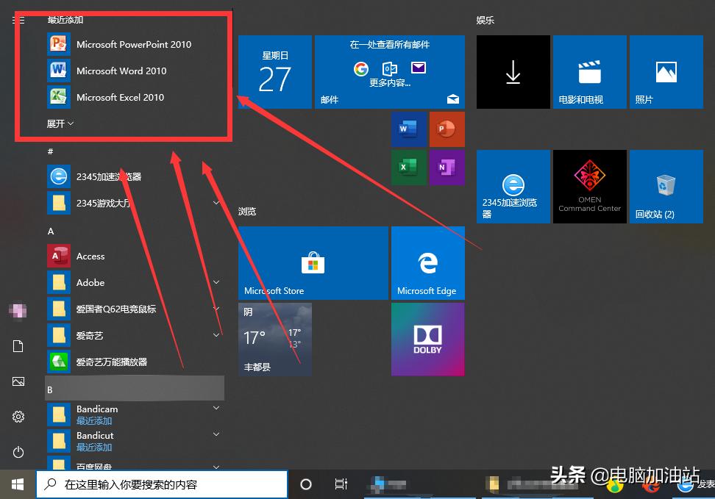Open the hamburger menu atop Start sidebar
This screenshot has width=715, height=499.
click(18, 21)
